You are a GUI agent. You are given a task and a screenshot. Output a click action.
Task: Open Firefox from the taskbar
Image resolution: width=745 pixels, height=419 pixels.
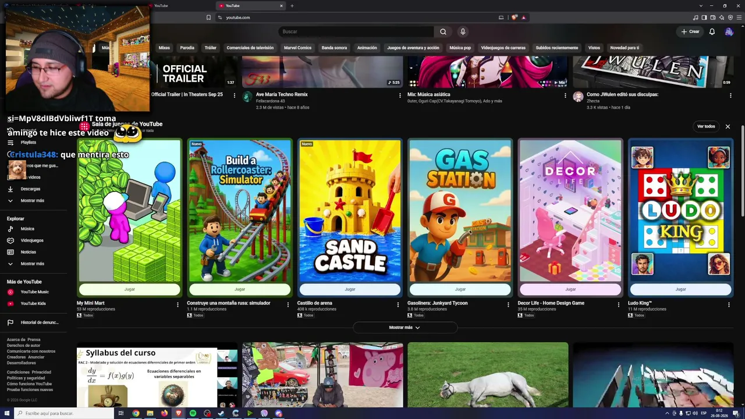pos(164,413)
